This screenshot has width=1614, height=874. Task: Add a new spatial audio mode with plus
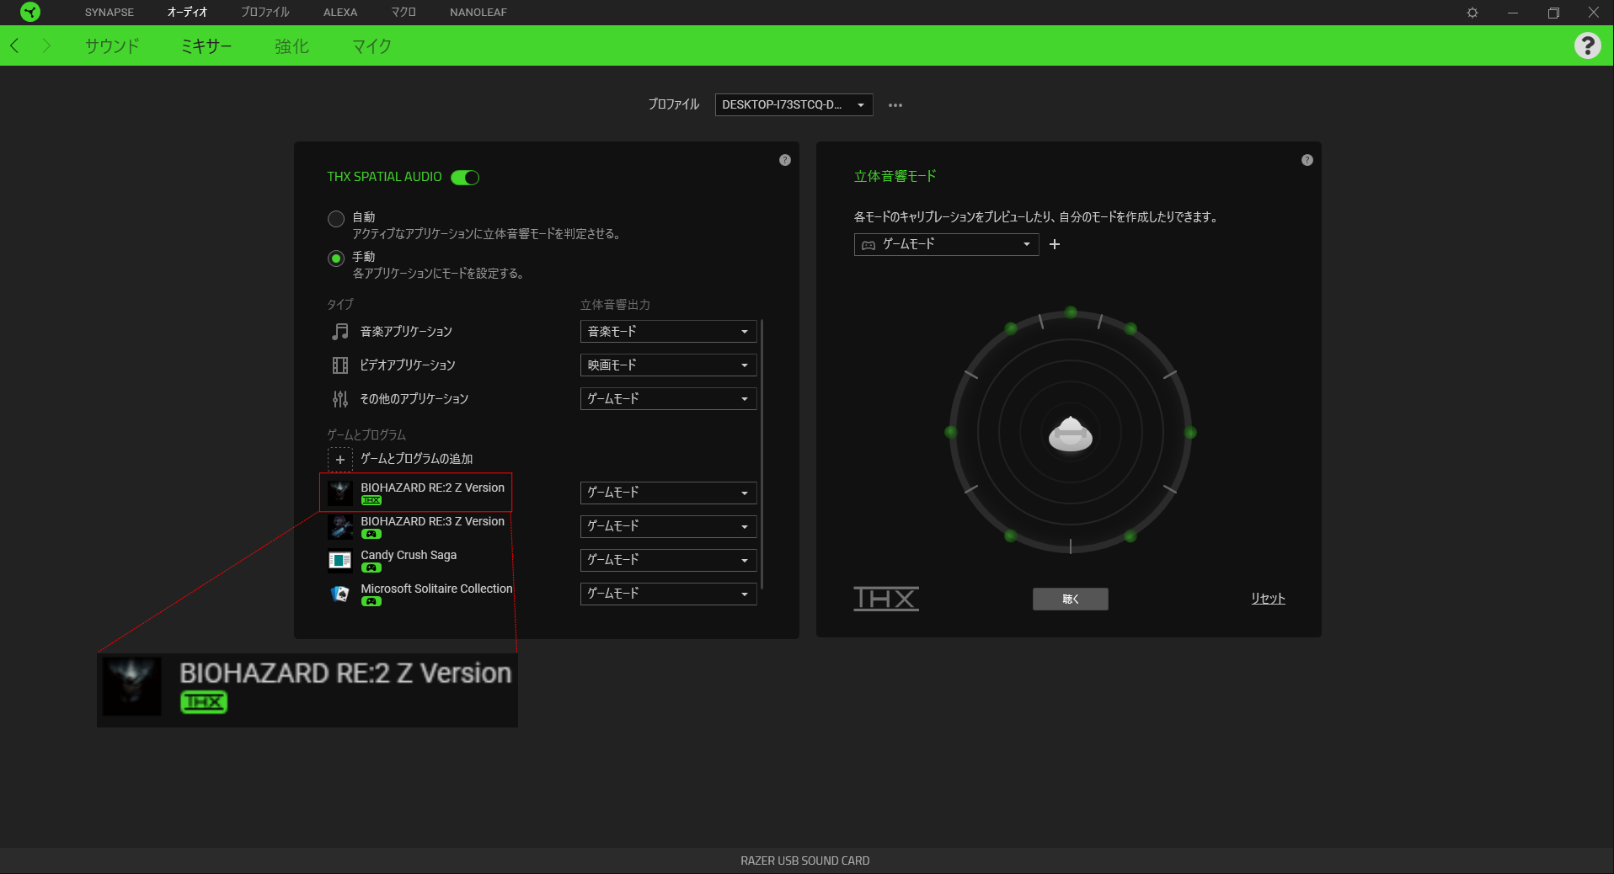1055,244
